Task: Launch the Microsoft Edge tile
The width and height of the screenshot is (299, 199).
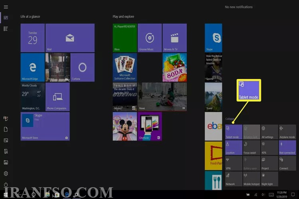Action: point(33,68)
